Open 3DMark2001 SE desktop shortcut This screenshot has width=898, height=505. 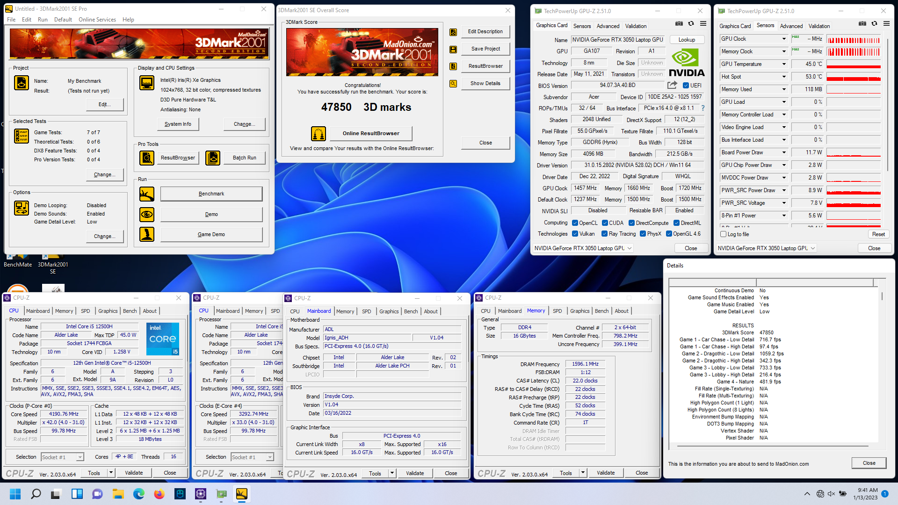[53, 264]
